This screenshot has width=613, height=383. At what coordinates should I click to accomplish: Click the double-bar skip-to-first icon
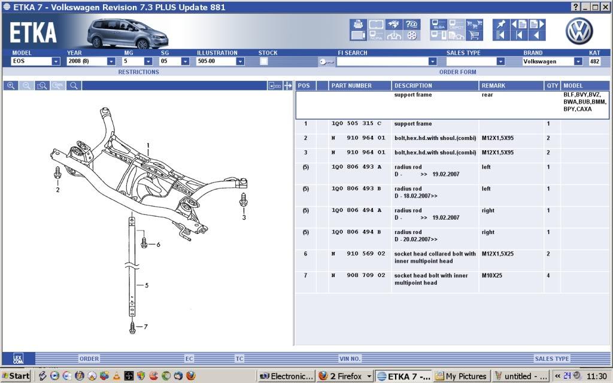click(501, 35)
